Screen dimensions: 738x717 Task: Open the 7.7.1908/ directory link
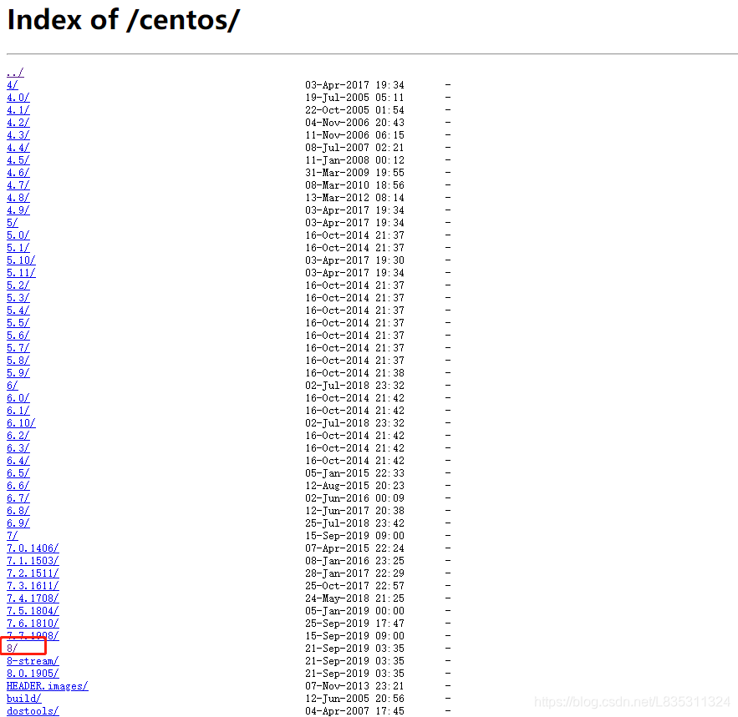coord(33,636)
